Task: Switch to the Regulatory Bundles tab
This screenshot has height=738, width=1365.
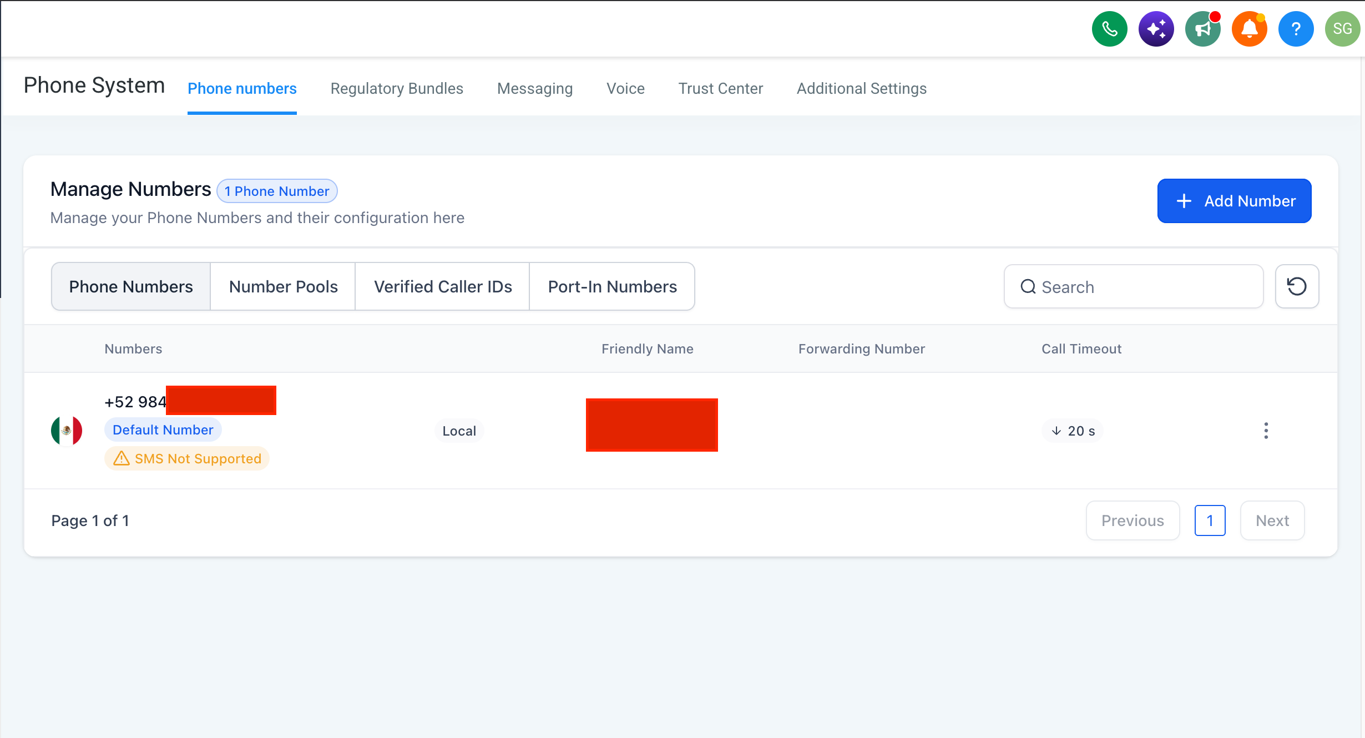Action: 397,89
